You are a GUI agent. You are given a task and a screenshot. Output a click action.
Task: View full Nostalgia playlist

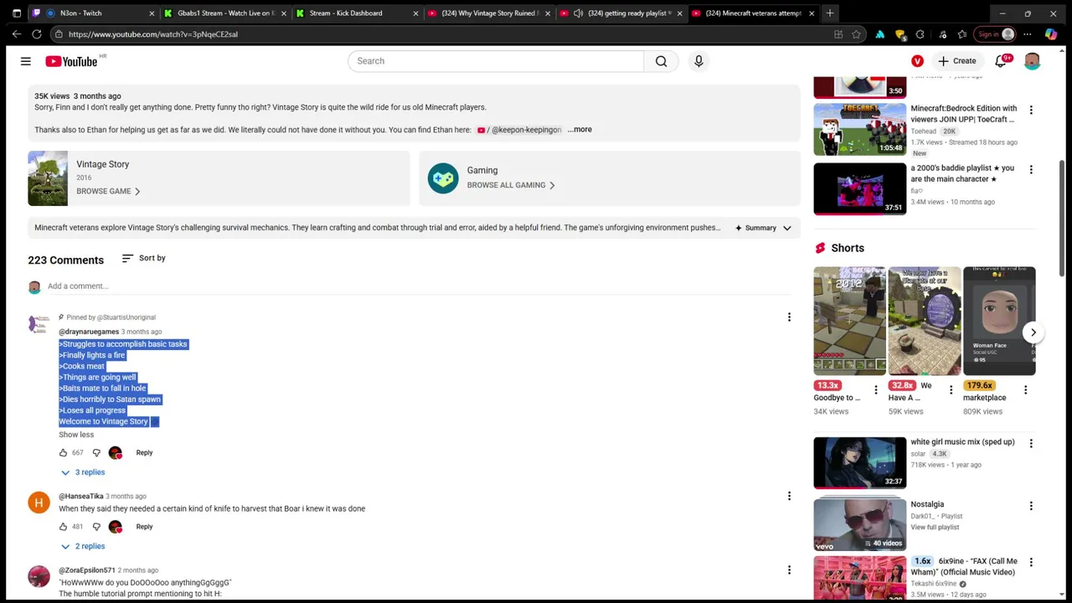tap(935, 528)
